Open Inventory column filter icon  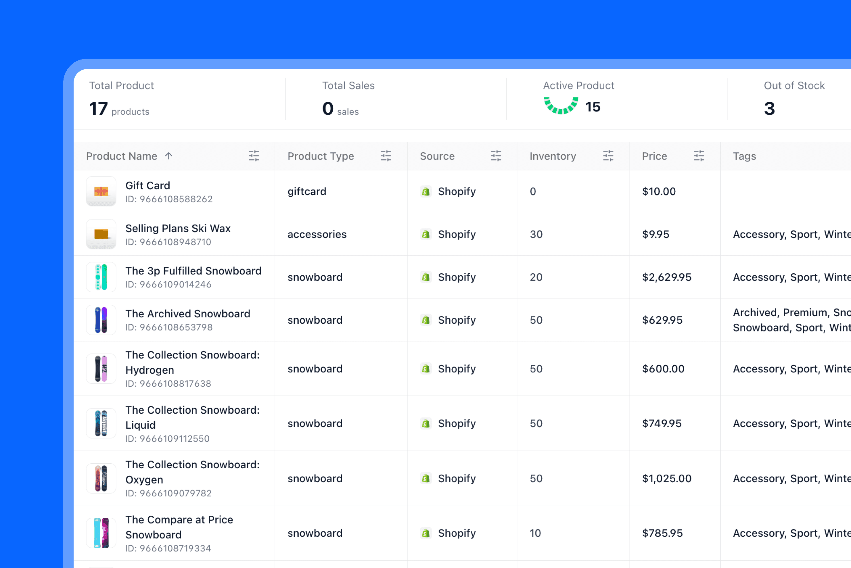click(608, 156)
